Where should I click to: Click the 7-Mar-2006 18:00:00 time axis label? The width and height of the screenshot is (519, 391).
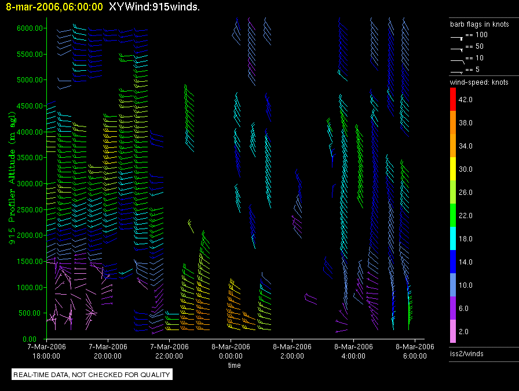47,351
